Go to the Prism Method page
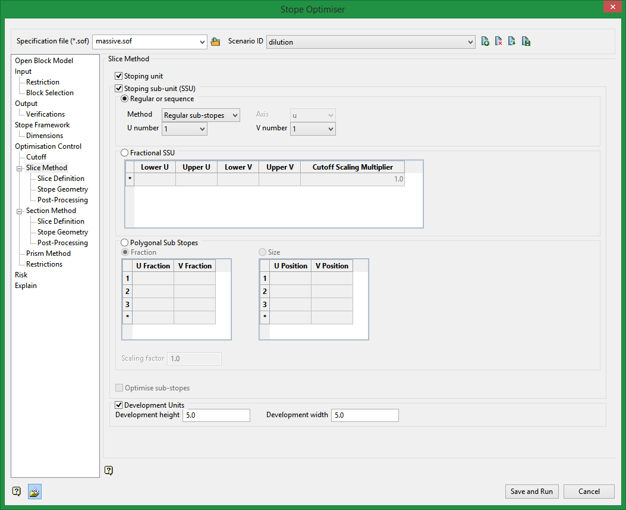This screenshot has width=626, height=510. click(x=48, y=254)
